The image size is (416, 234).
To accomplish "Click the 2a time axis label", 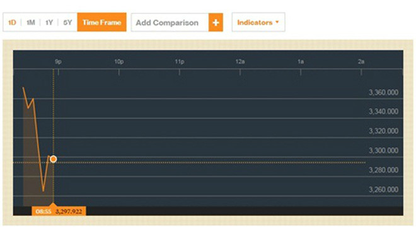I will [x=361, y=62].
